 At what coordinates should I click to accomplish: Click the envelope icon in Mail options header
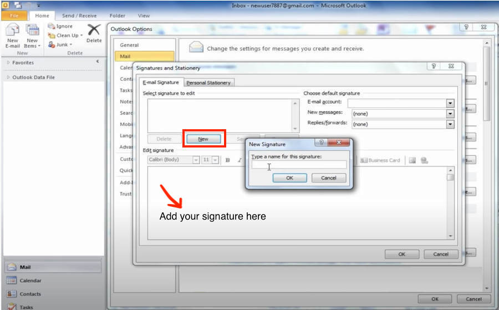196,47
